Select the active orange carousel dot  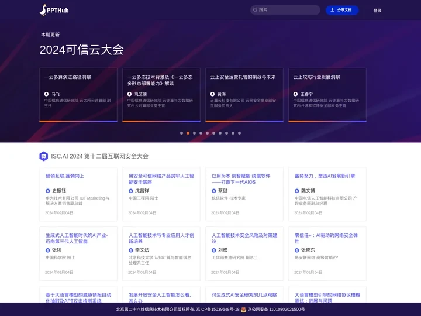point(188,133)
